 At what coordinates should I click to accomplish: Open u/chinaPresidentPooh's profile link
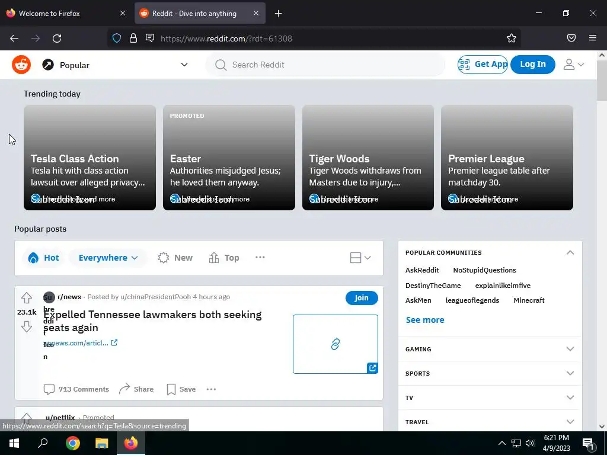(x=156, y=297)
